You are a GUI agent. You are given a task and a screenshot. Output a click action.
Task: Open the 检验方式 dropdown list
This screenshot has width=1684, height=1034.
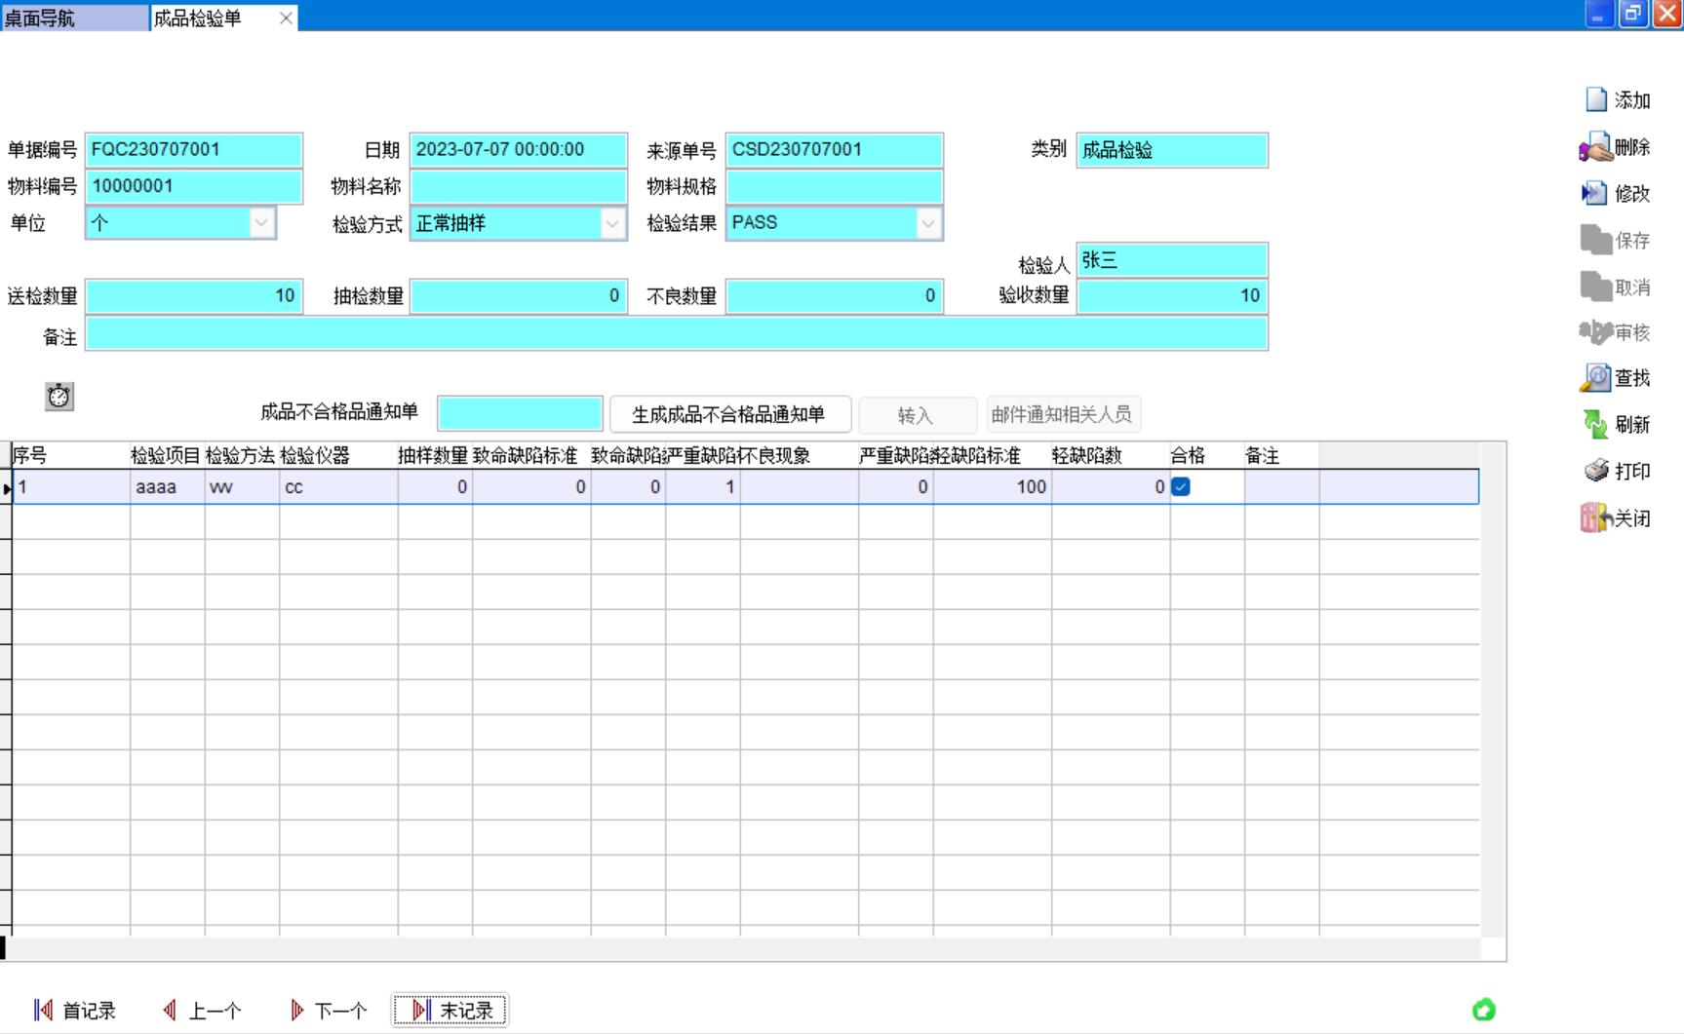pos(611,224)
